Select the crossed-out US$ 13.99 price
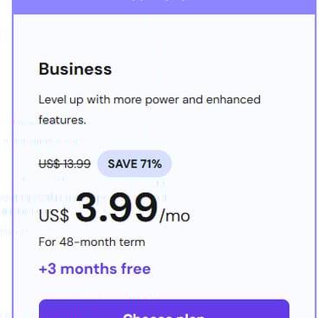This screenshot has height=318, width=325. [x=64, y=164]
